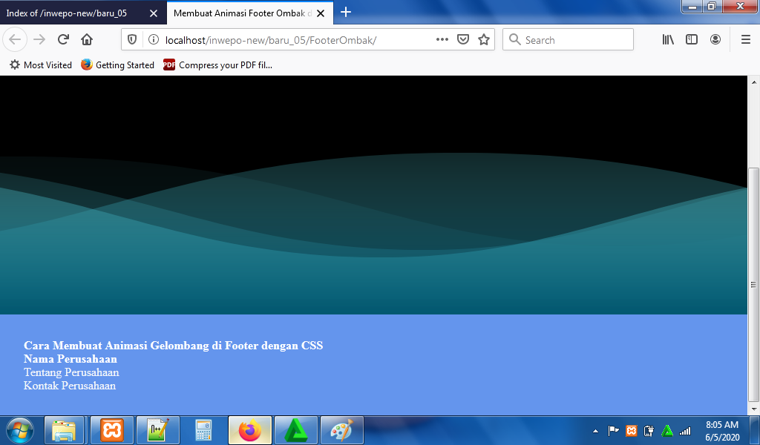Open a new tab with plus button
The height and width of the screenshot is (445, 760).
346,13
